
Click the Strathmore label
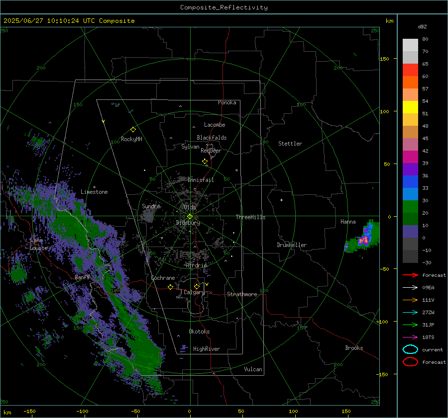click(x=242, y=294)
